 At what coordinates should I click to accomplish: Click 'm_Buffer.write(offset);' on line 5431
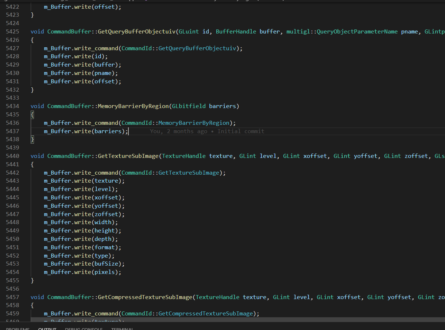tap(83, 81)
